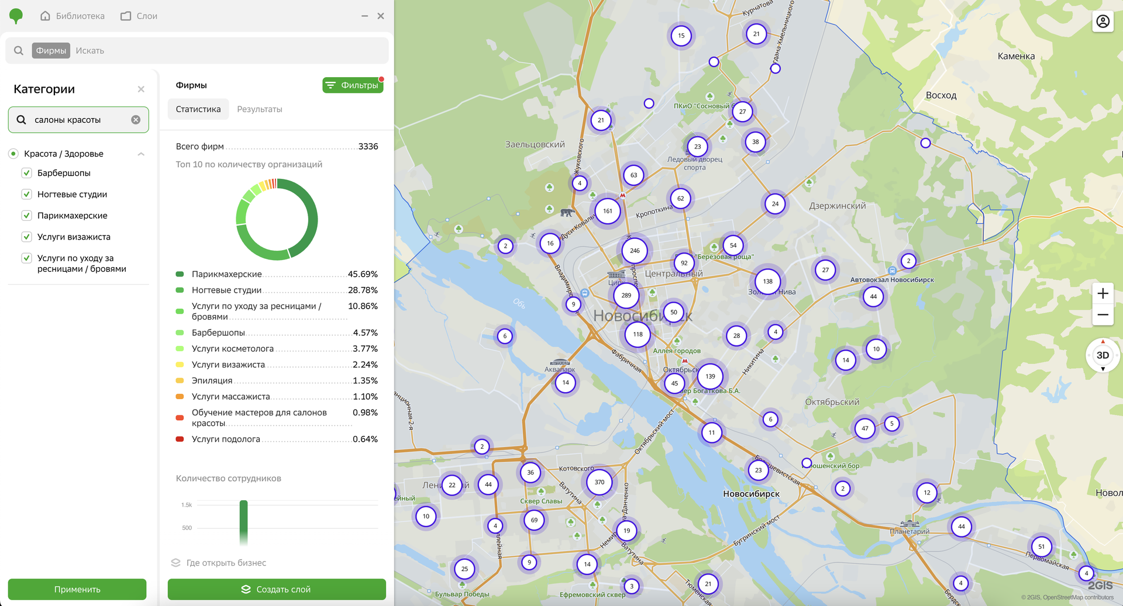Close the Категории panel

(x=141, y=89)
